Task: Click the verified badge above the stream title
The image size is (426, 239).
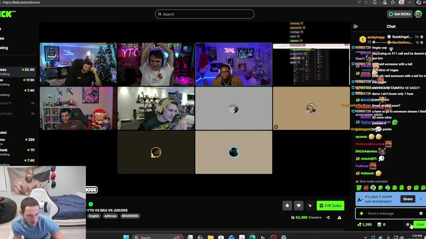Action: click(91, 204)
